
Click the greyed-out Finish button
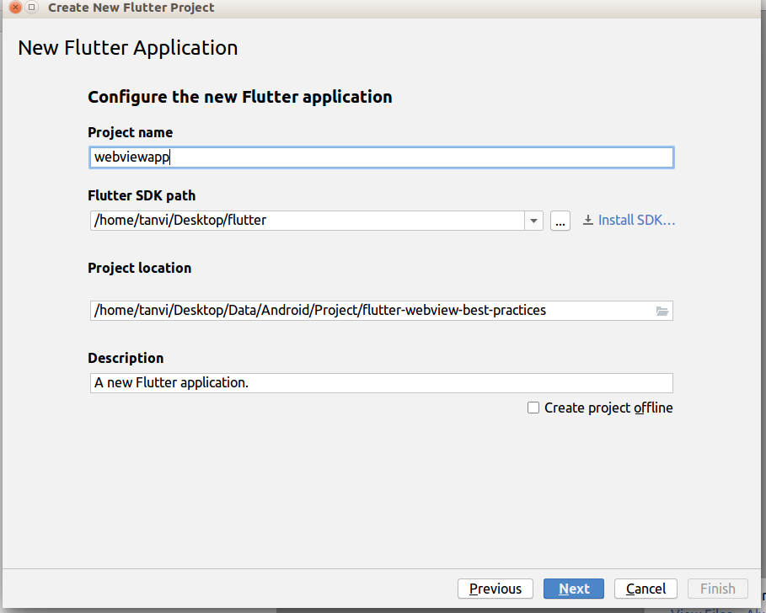tap(718, 589)
